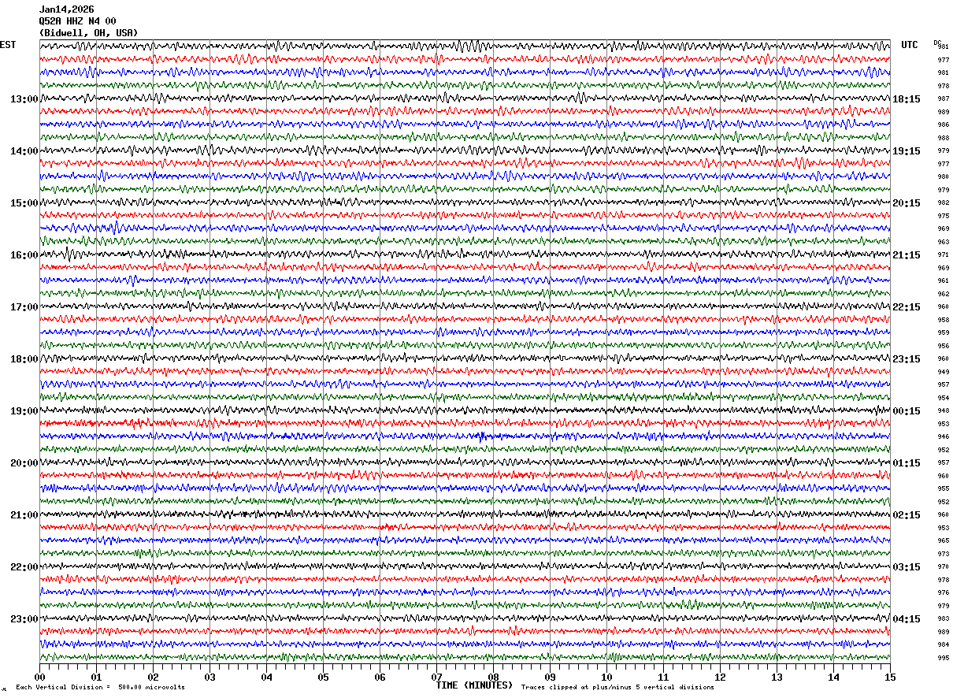Click the DC offset value 983
The height and width of the screenshot is (698, 953).
[943, 619]
